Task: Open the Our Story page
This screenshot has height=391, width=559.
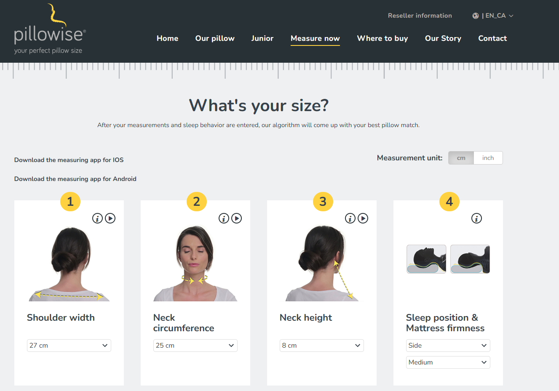Action: pyautogui.click(x=443, y=38)
